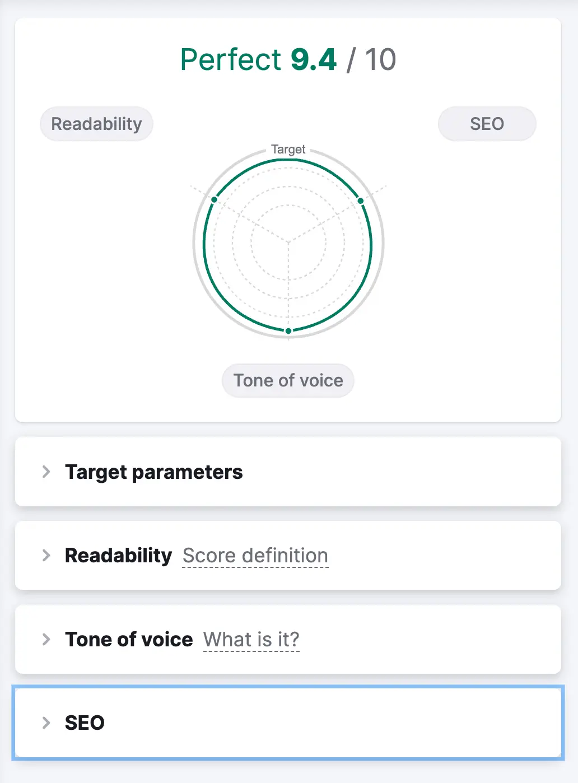Click the center of the radar chart
The image size is (578, 783).
coord(288,243)
